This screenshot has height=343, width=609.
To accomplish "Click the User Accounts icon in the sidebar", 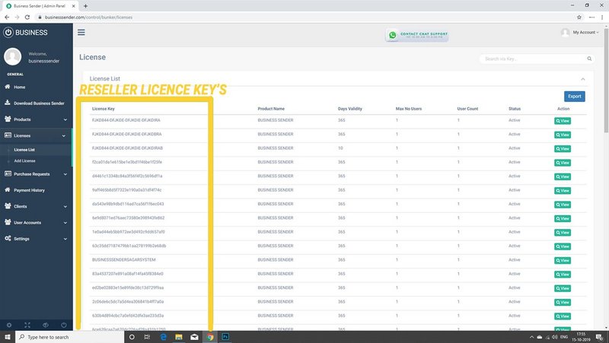I will 8,222.
